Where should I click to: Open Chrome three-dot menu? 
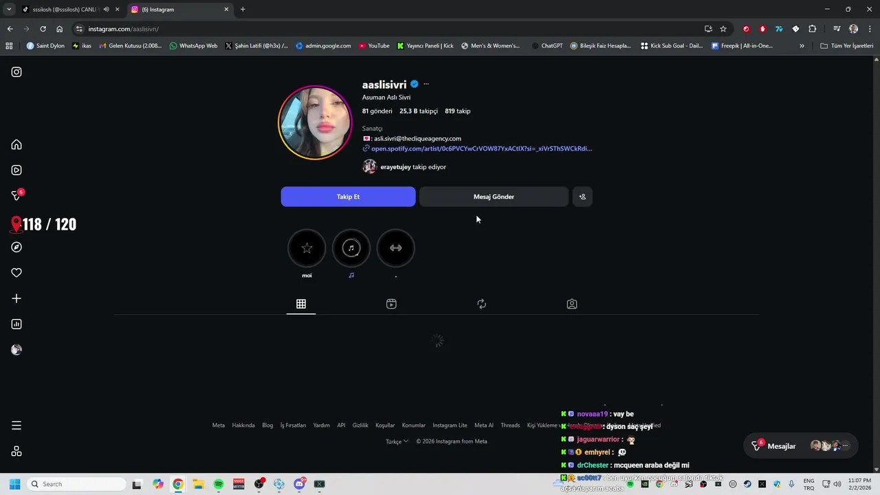(x=870, y=29)
